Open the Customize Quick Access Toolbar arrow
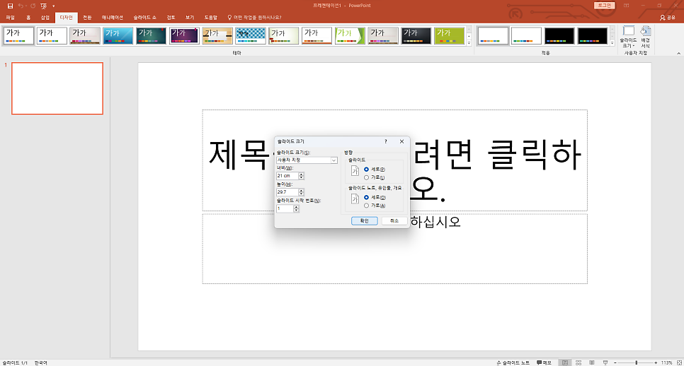This screenshot has height=366, width=684. 54,6
